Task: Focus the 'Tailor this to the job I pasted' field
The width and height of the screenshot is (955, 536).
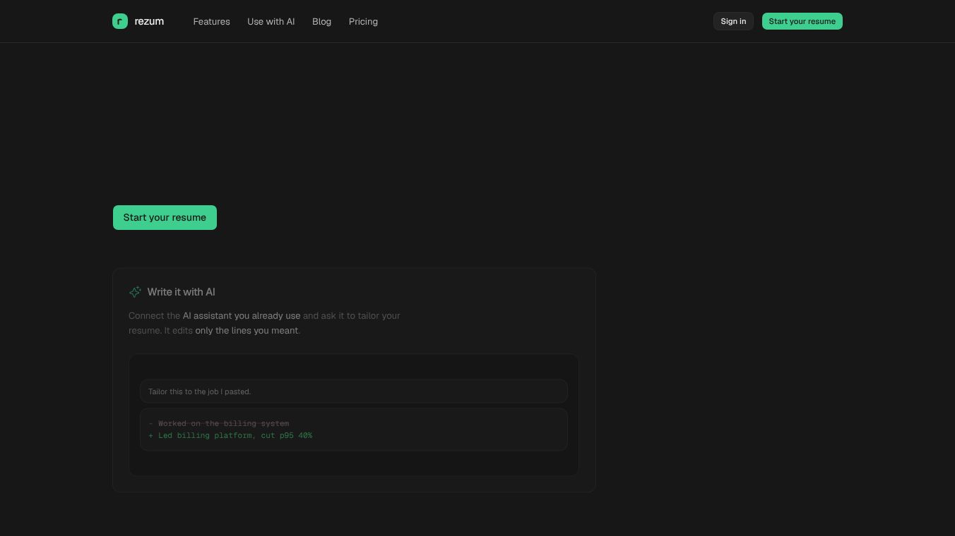Action: point(354,391)
